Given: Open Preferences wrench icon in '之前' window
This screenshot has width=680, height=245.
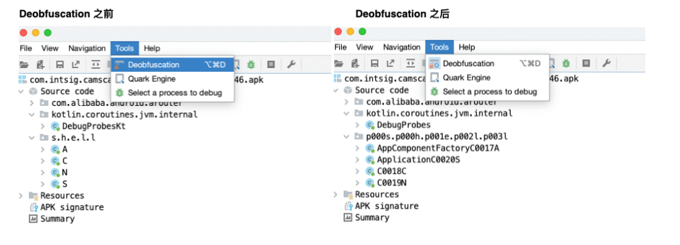Looking at the screenshot, I should [x=291, y=65].
